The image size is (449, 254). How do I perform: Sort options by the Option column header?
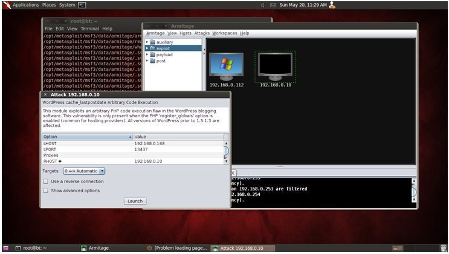coord(88,137)
